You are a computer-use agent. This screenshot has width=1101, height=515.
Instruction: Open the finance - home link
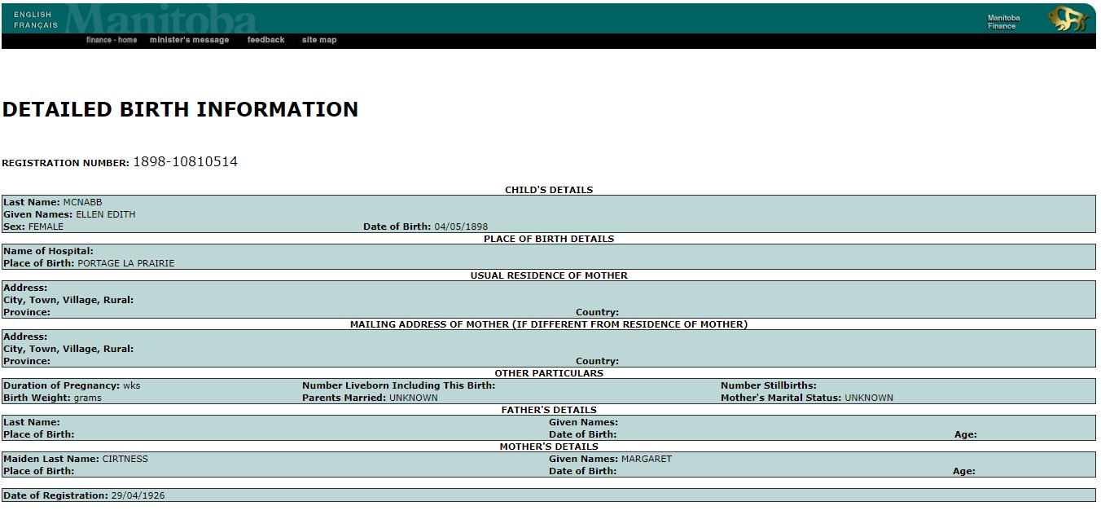click(x=112, y=40)
